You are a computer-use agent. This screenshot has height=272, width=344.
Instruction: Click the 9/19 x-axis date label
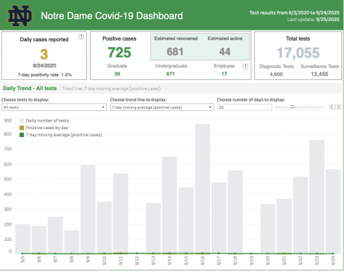(251, 261)
